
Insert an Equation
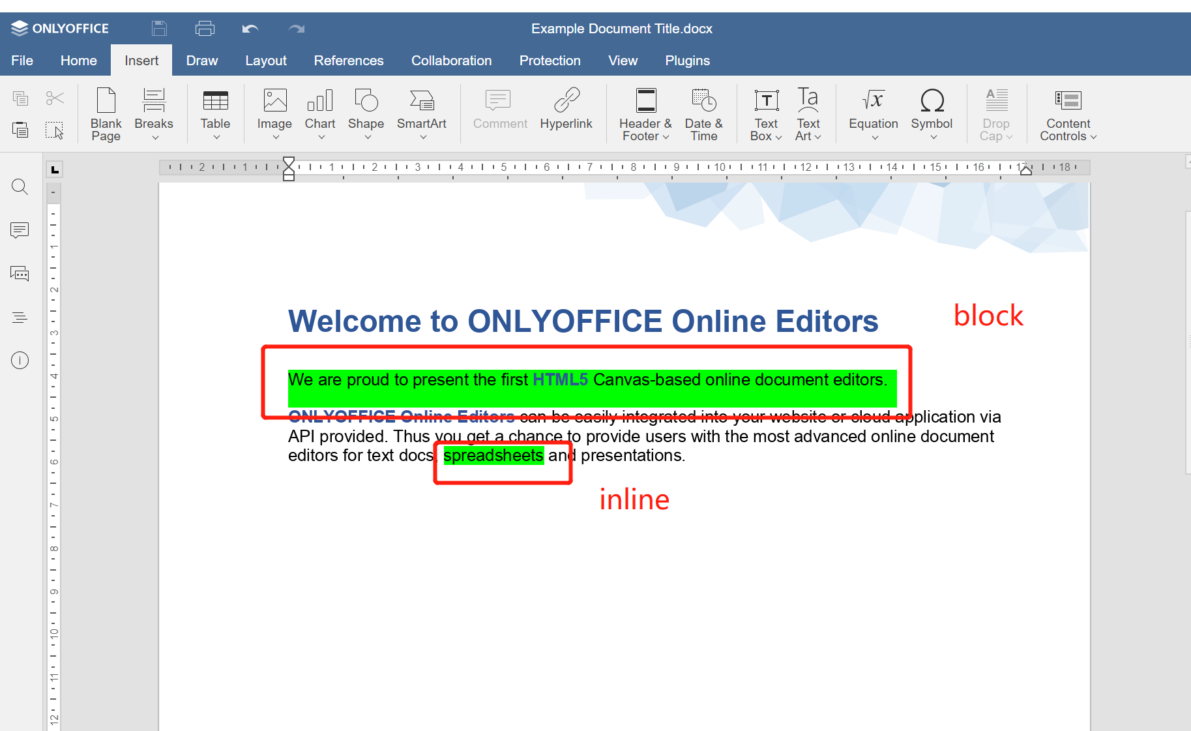click(874, 114)
